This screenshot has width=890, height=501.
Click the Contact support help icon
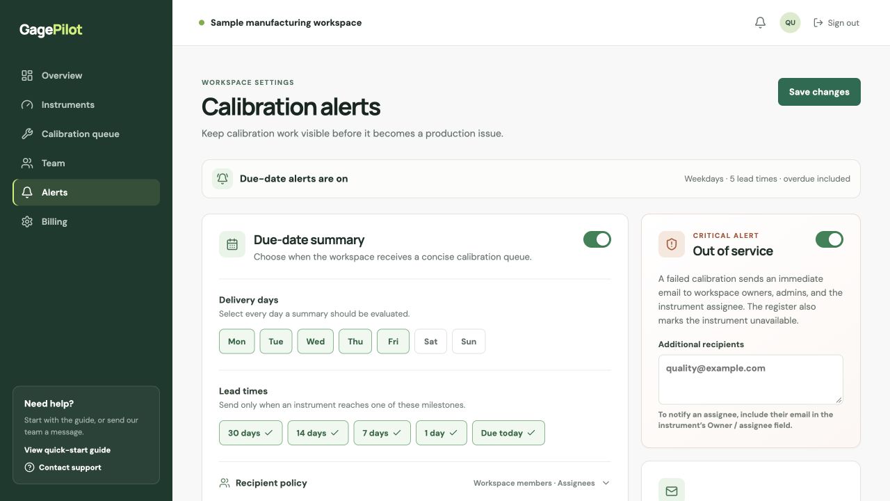click(29, 468)
